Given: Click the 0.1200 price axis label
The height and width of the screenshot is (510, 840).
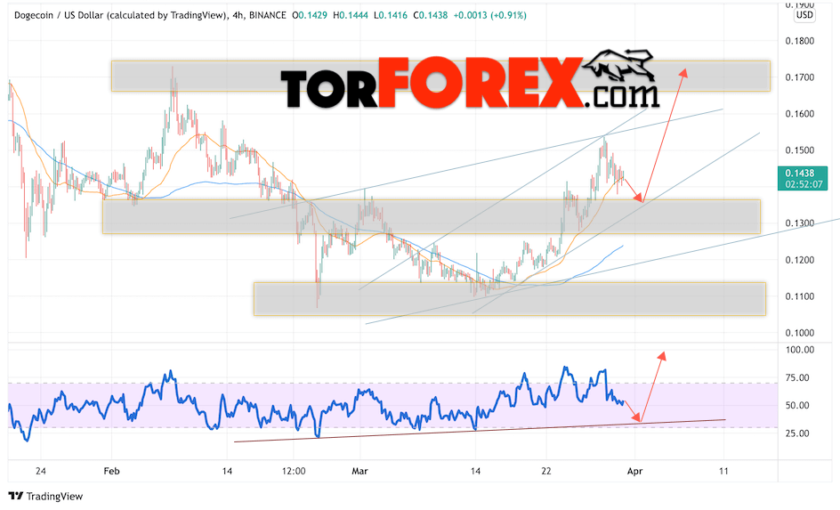Looking at the screenshot, I should pyautogui.click(x=799, y=261).
